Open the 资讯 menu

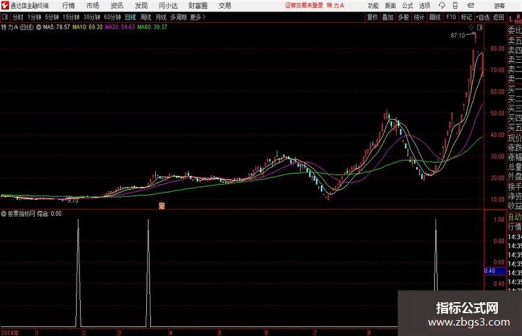(117, 6)
